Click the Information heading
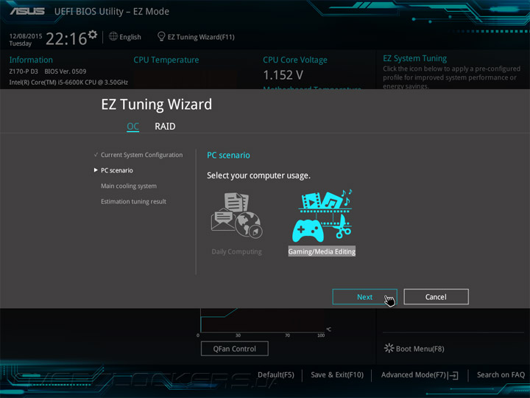 pyautogui.click(x=31, y=60)
